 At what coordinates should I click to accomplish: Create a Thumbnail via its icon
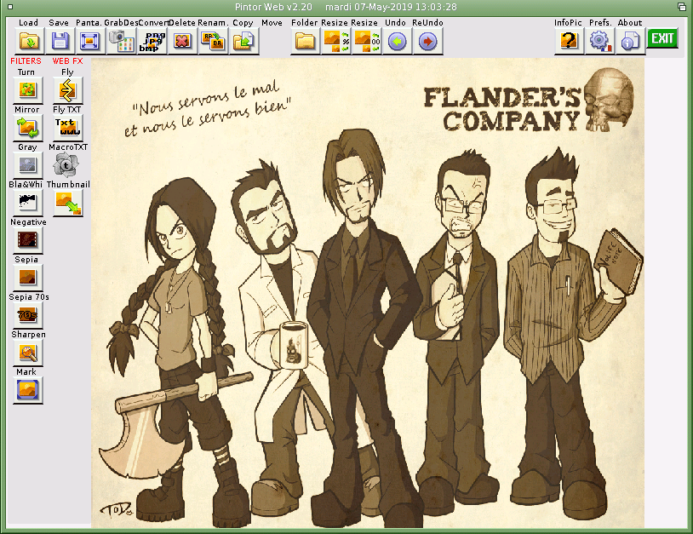[67, 203]
